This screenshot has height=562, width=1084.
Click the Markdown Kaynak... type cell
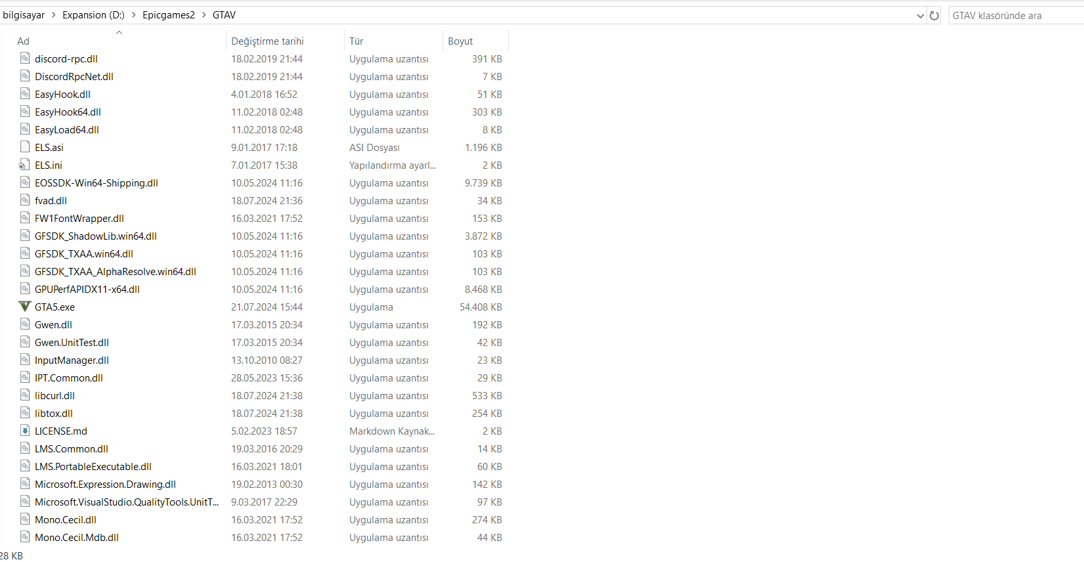click(392, 431)
